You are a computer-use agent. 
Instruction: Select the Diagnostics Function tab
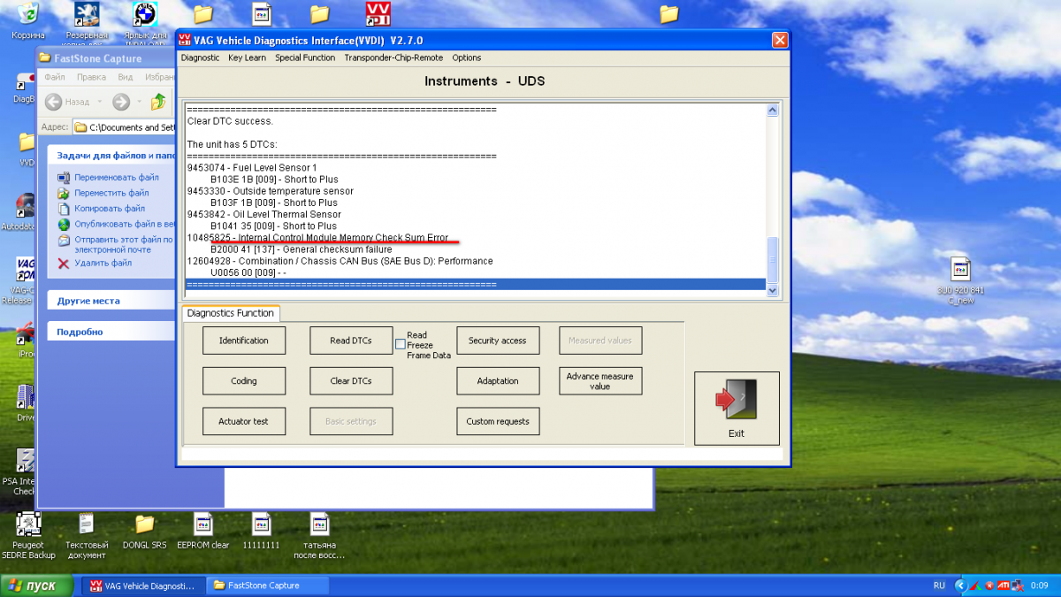[x=230, y=313]
